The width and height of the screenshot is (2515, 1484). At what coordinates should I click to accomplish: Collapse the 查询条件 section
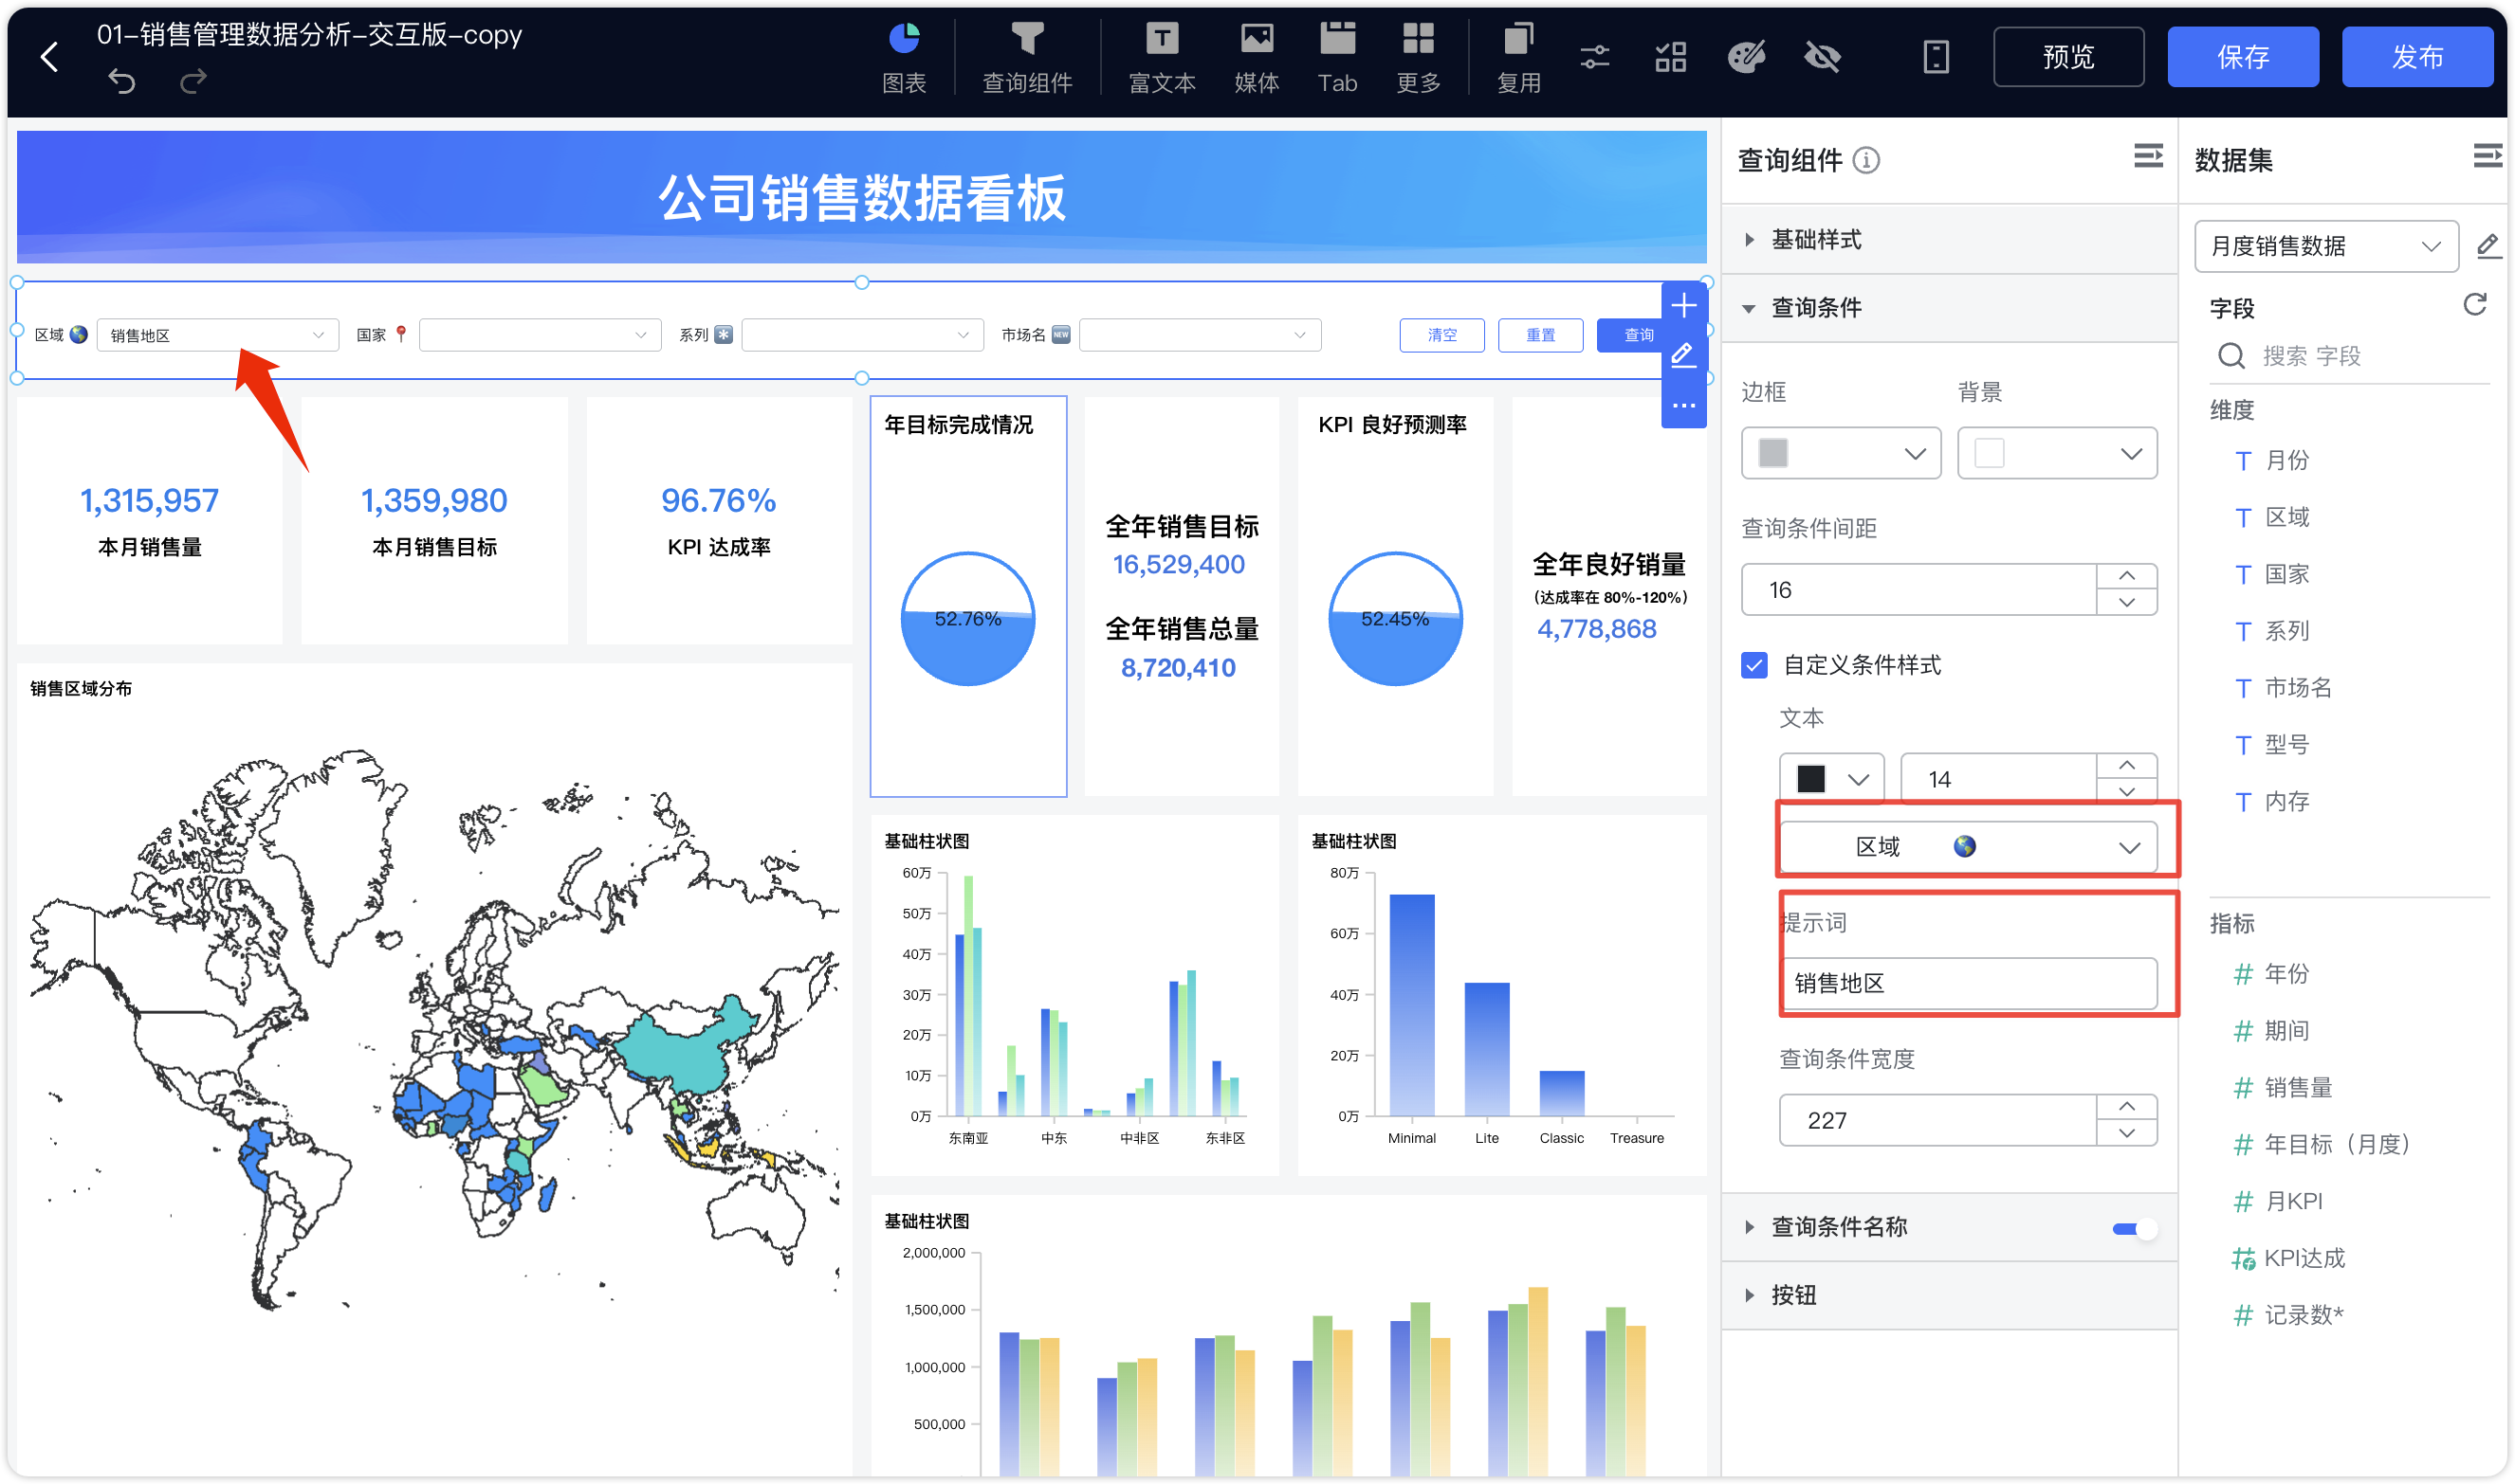coord(1949,308)
